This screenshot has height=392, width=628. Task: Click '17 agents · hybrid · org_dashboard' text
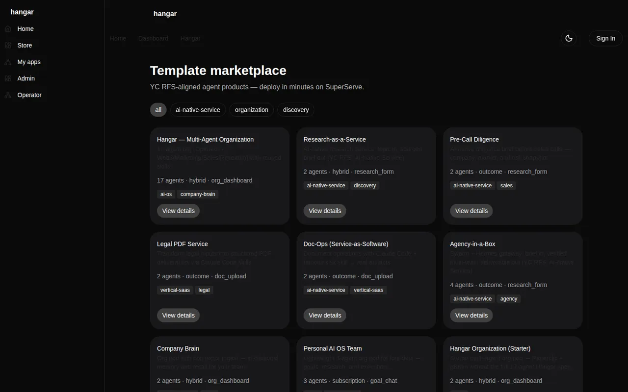click(x=205, y=180)
